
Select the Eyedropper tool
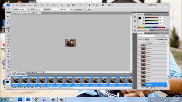pyautogui.click(x=8, y=32)
